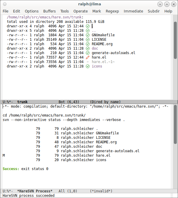Click the 'HareSVN process succeeded' echo area message
The width and height of the screenshot is (178, 198).
28,196
